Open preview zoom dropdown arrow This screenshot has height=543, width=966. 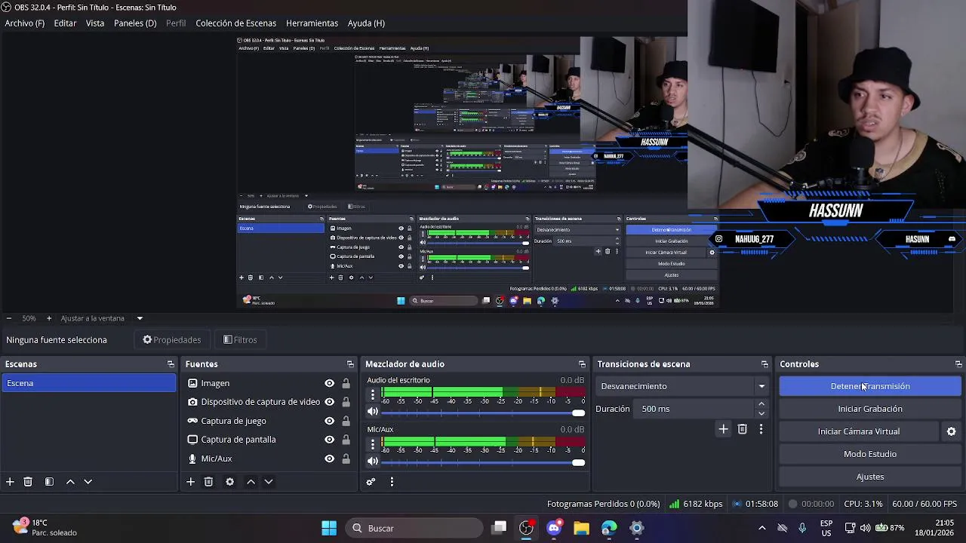[x=140, y=318]
